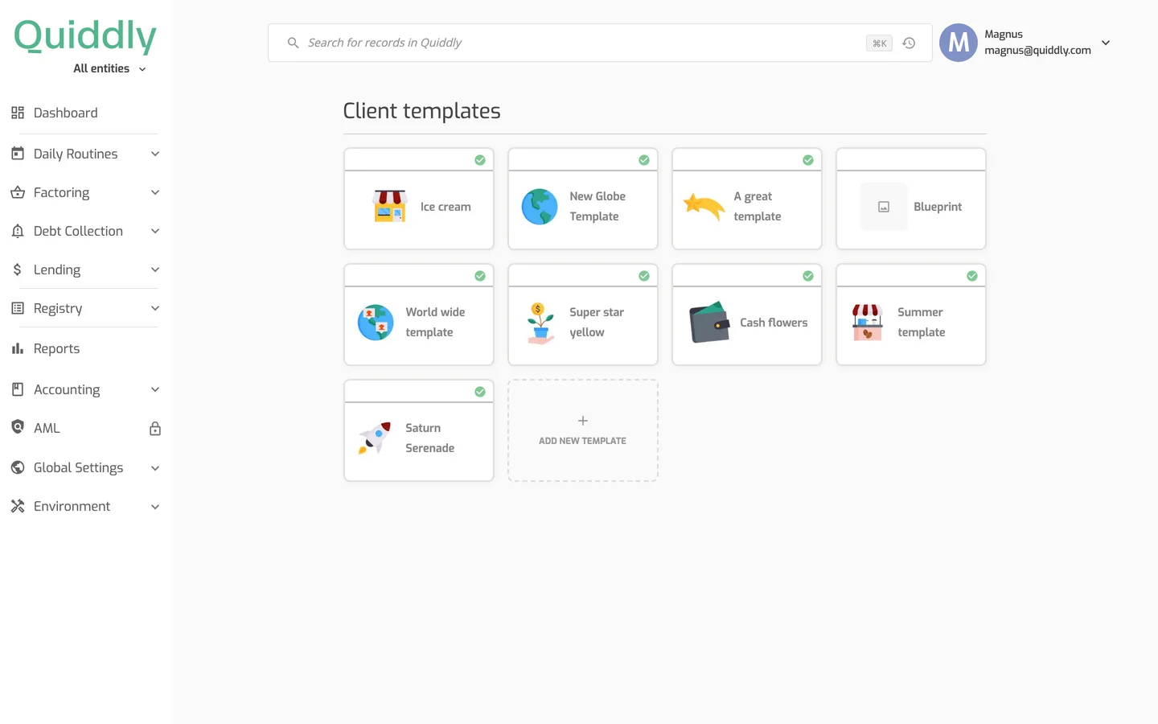Expand the Registry chevron
This screenshot has width=1158, height=724.
155,308
